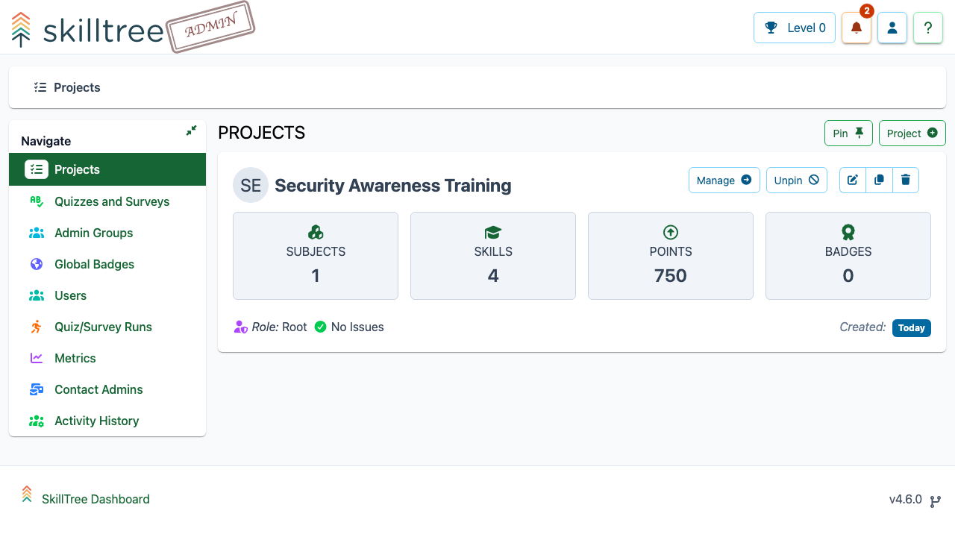Viewport: 955px width, 537px height.
Task: Open the notifications bell icon
Action: (x=857, y=28)
